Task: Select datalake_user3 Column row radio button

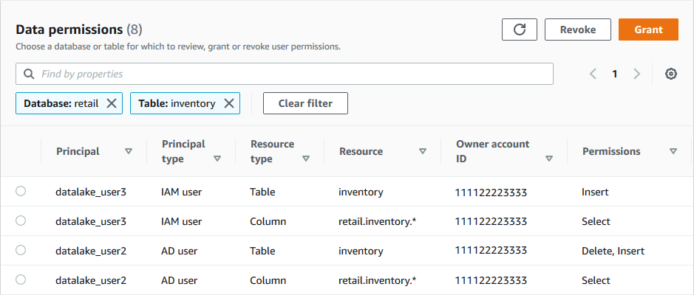Action: [21, 221]
